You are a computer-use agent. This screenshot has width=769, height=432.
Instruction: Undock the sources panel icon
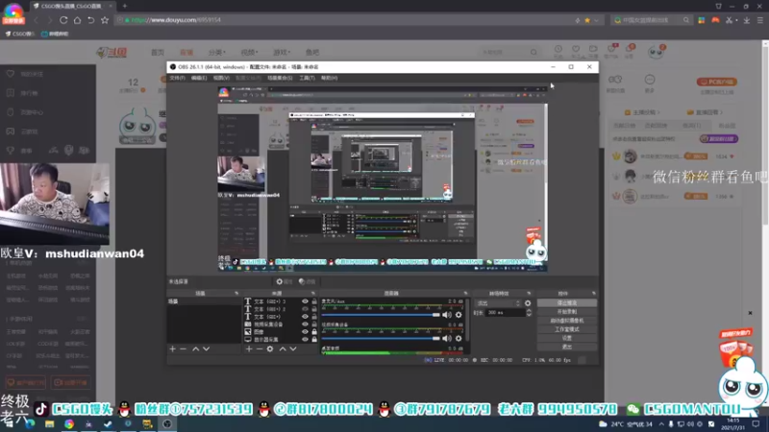(313, 294)
